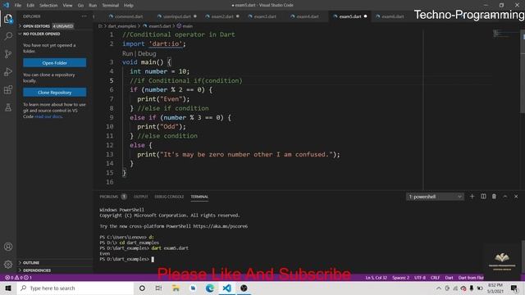Image resolution: width=525 pixels, height=295 pixels.
Task: Open the Help menu
Action: 129,6
